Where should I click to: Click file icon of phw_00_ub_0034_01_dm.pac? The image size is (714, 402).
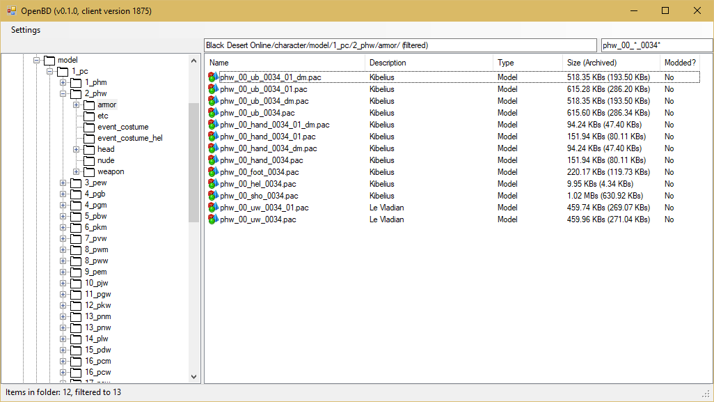[x=213, y=77]
